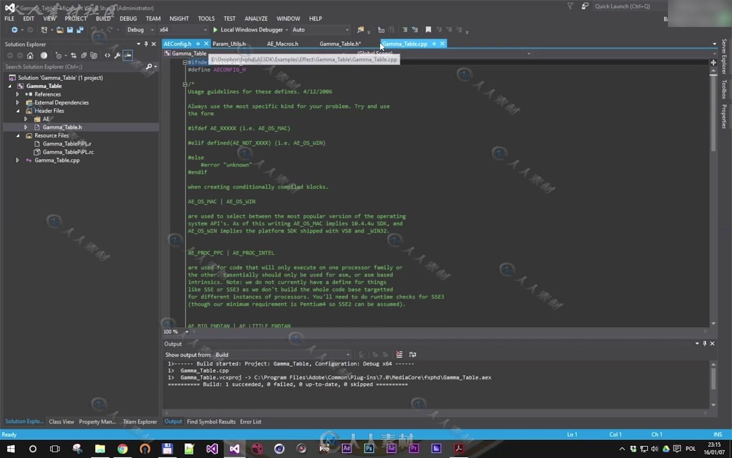
Task: Open the Error List tab
Action: (251, 422)
